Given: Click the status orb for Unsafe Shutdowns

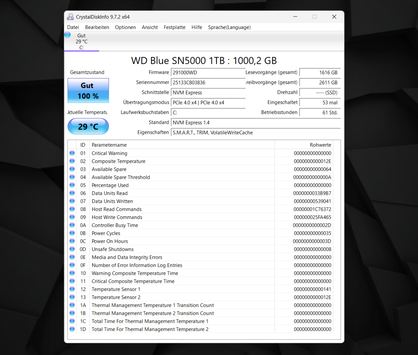Looking at the screenshot, I should [72, 249].
